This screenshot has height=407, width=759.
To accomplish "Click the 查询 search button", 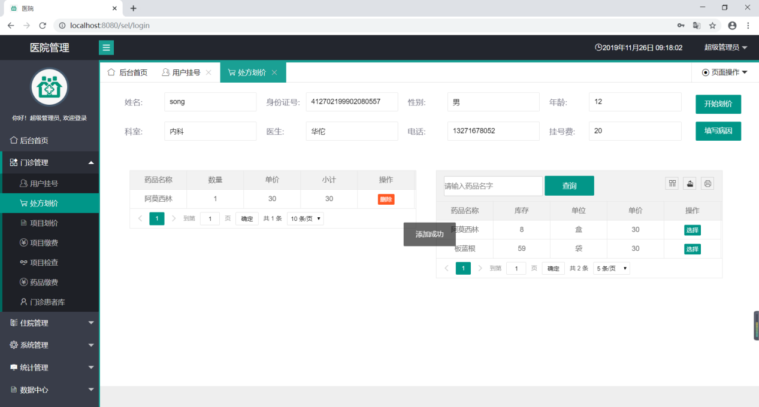I will [x=569, y=186].
